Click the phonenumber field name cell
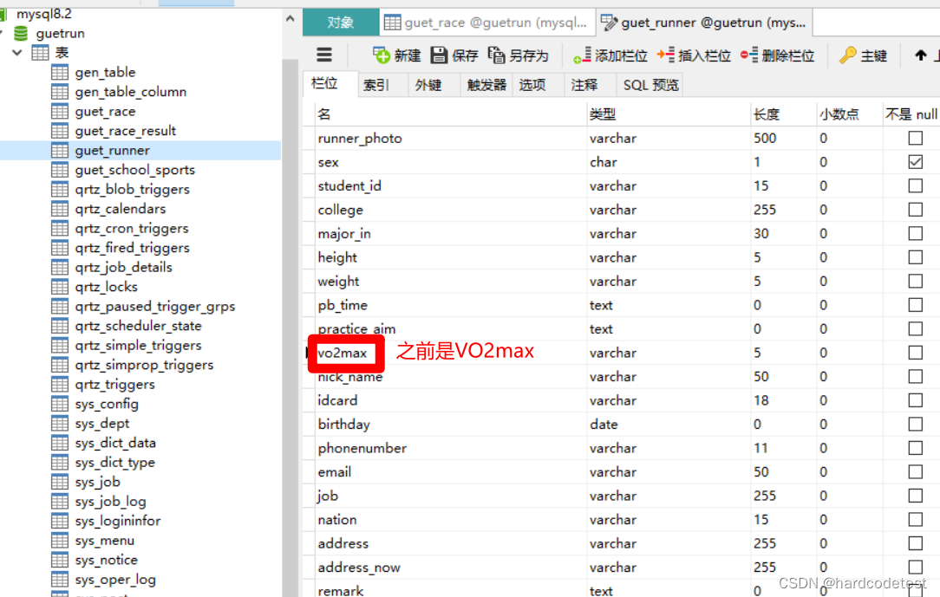940x597 pixels. pyautogui.click(x=450, y=449)
